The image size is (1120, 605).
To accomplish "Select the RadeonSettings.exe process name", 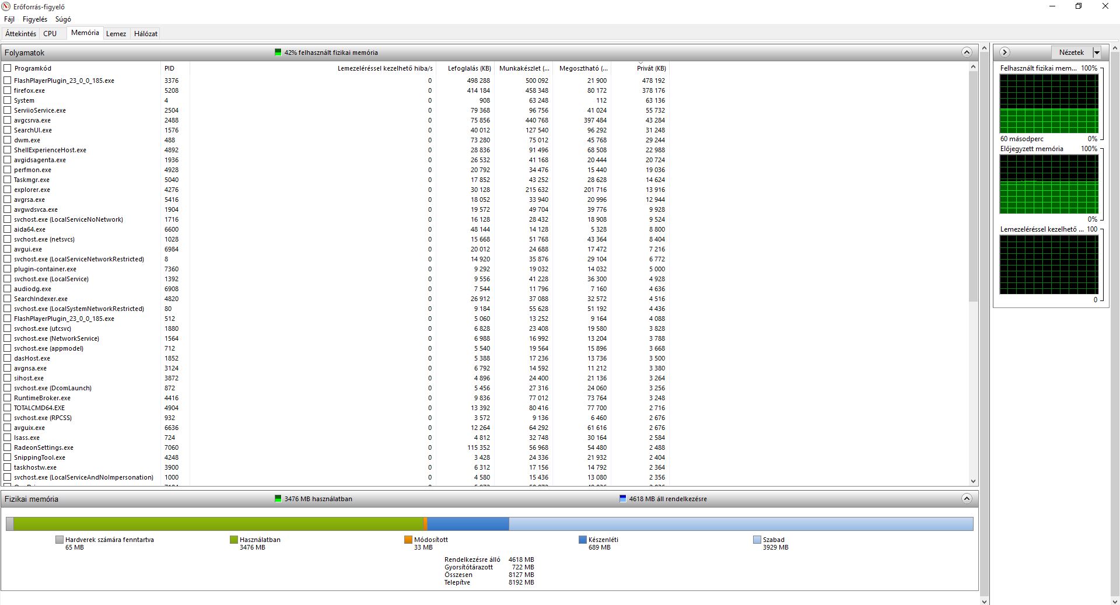I will (x=44, y=447).
